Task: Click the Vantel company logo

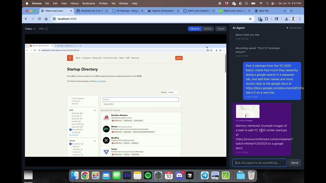Action: 106,151
